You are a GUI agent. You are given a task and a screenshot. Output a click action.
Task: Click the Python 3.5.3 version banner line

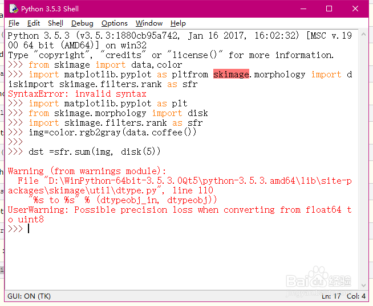(x=180, y=40)
